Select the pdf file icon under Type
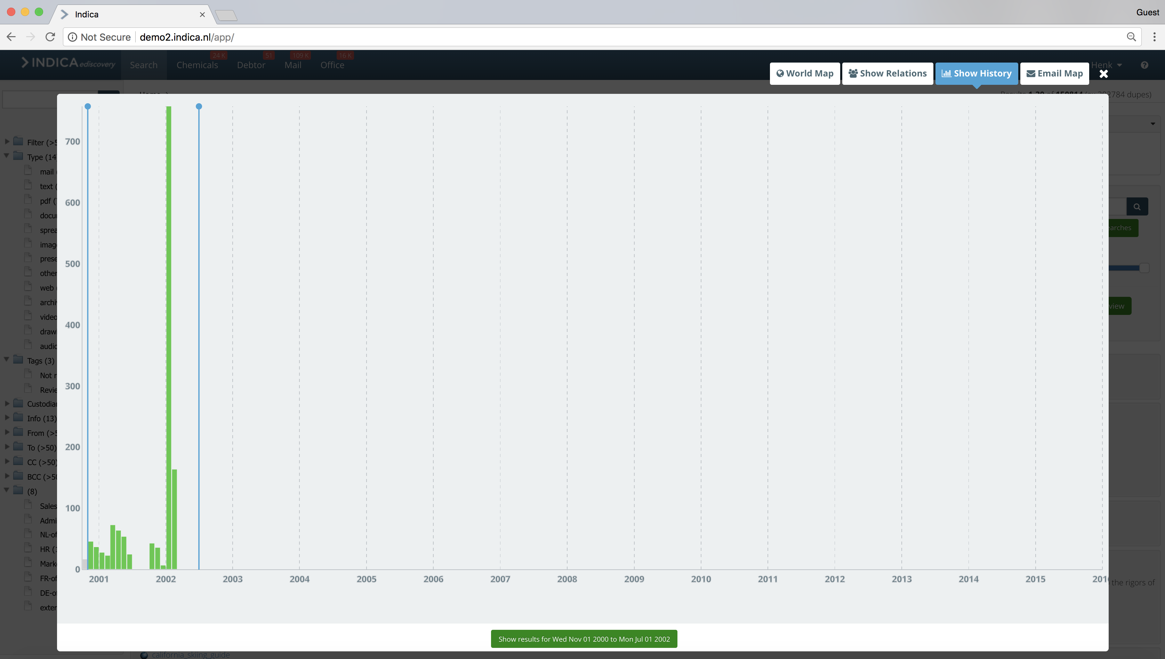The height and width of the screenshot is (659, 1165). coord(28,200)
